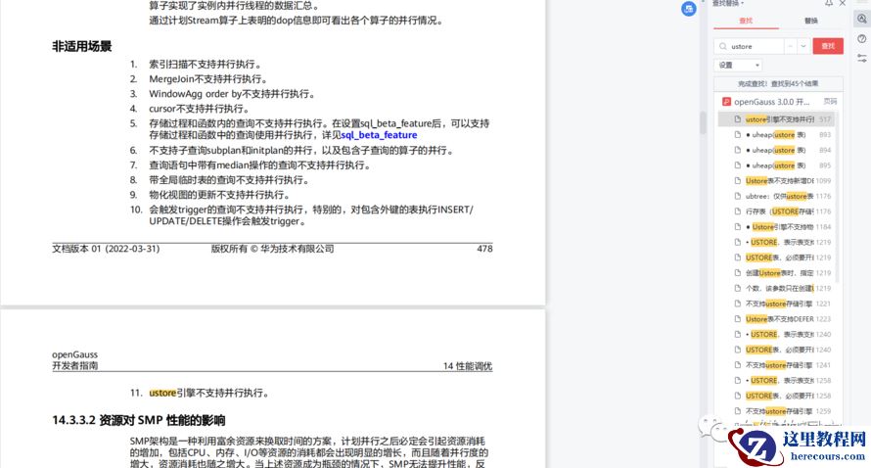Open the 查找替换 panel title dropdown
The width and height of the screenshot is (871, 468).
(x=729, y=3)
